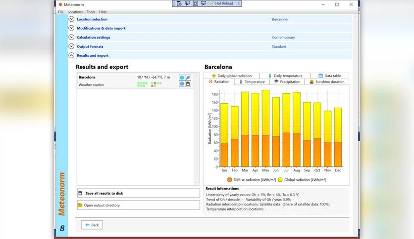Click the Temperature interpolation locations line

(x=236, y=209)
